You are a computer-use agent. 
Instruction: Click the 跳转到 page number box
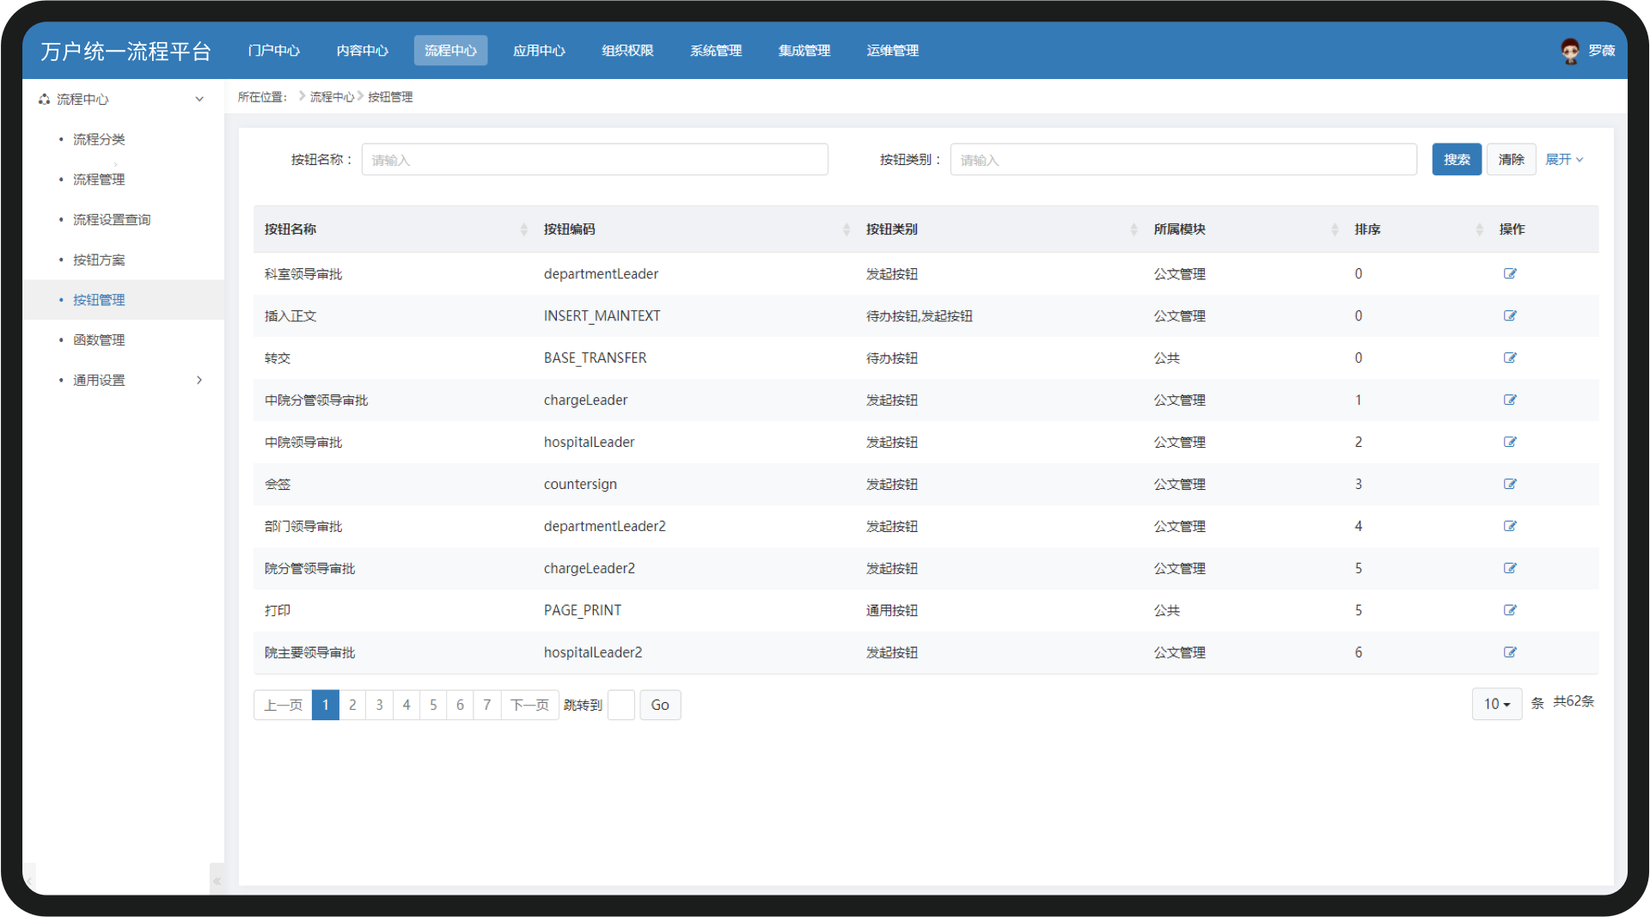coord(620,705)
